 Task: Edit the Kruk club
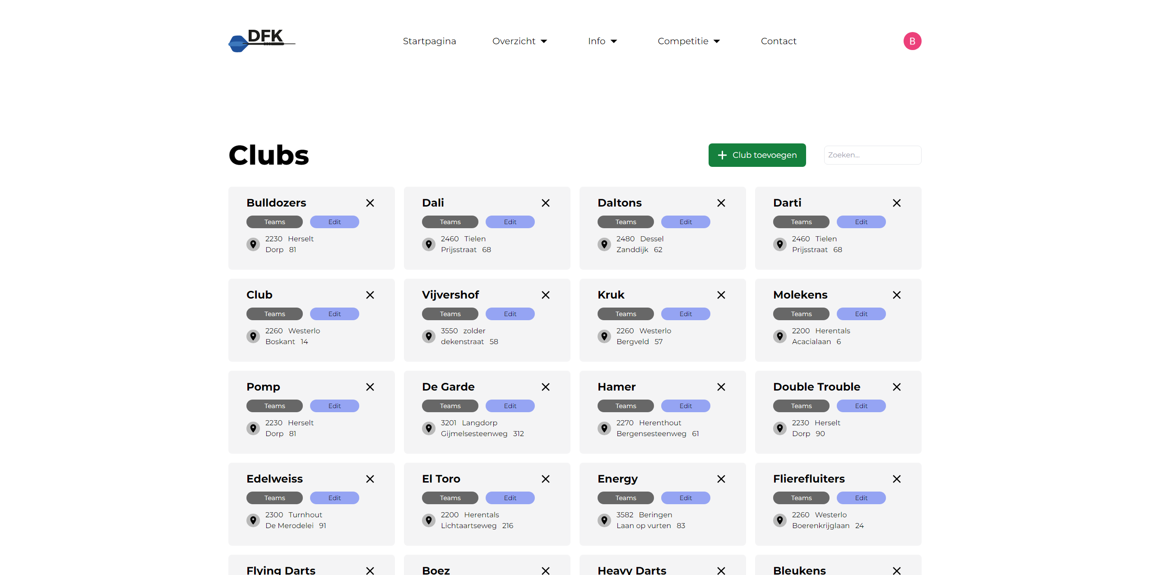point(685,314)
